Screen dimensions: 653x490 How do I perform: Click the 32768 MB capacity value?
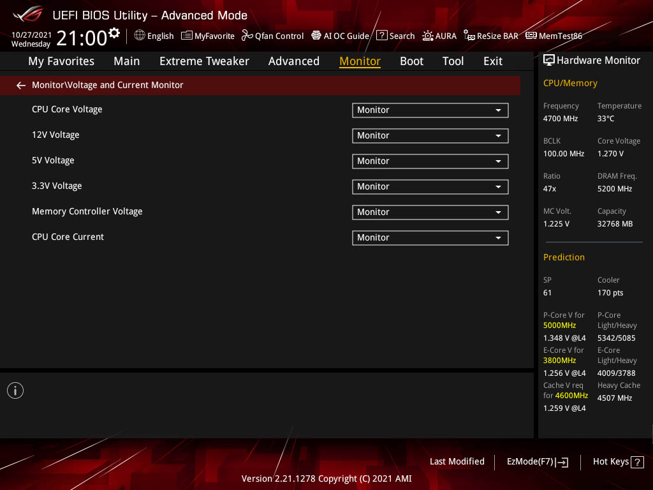point(615,224)
